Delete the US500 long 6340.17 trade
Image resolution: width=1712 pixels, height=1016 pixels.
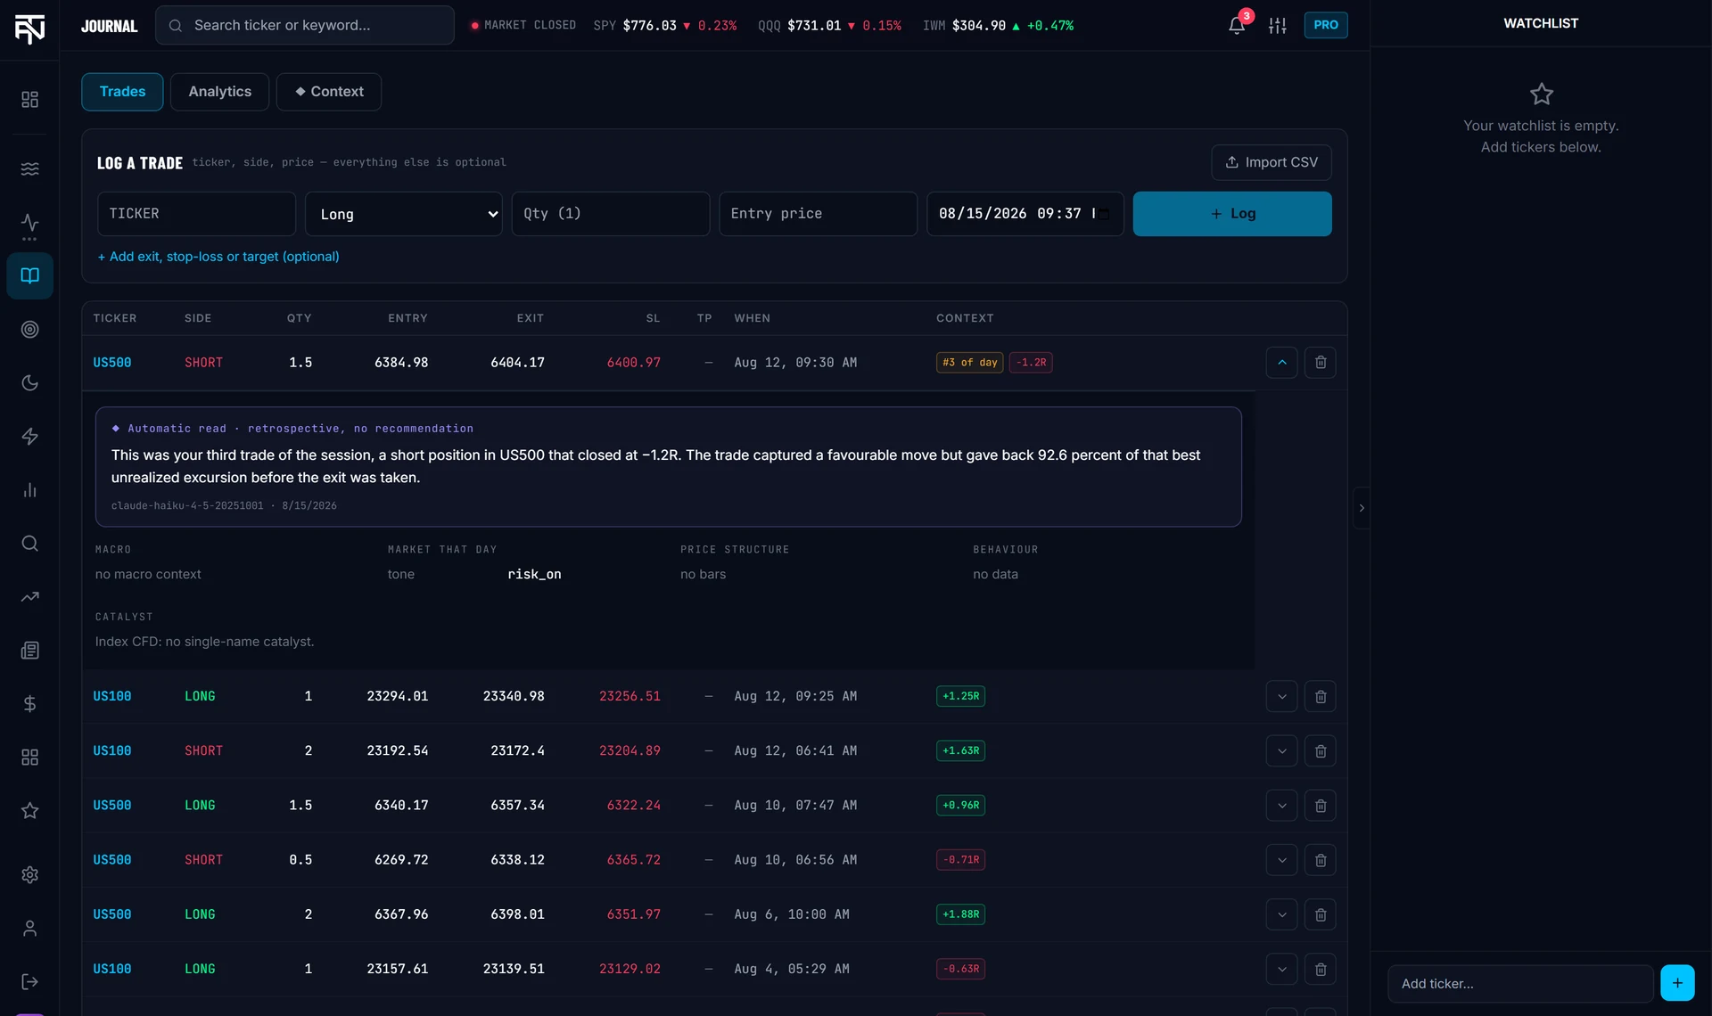1321,806
